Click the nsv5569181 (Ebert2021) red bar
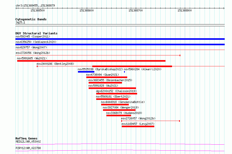Image resolution: width=232 pixels, height=154 pixels. point(112,99)
